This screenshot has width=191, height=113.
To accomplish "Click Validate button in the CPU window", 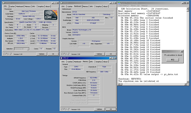I will pyautogui.click(x=42, y=54).
